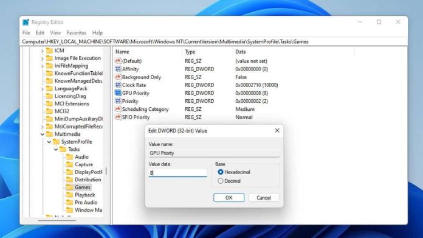423x238 pixels.
Task: Confirm the DWORD edit with OK
Action: pos(229,197)
